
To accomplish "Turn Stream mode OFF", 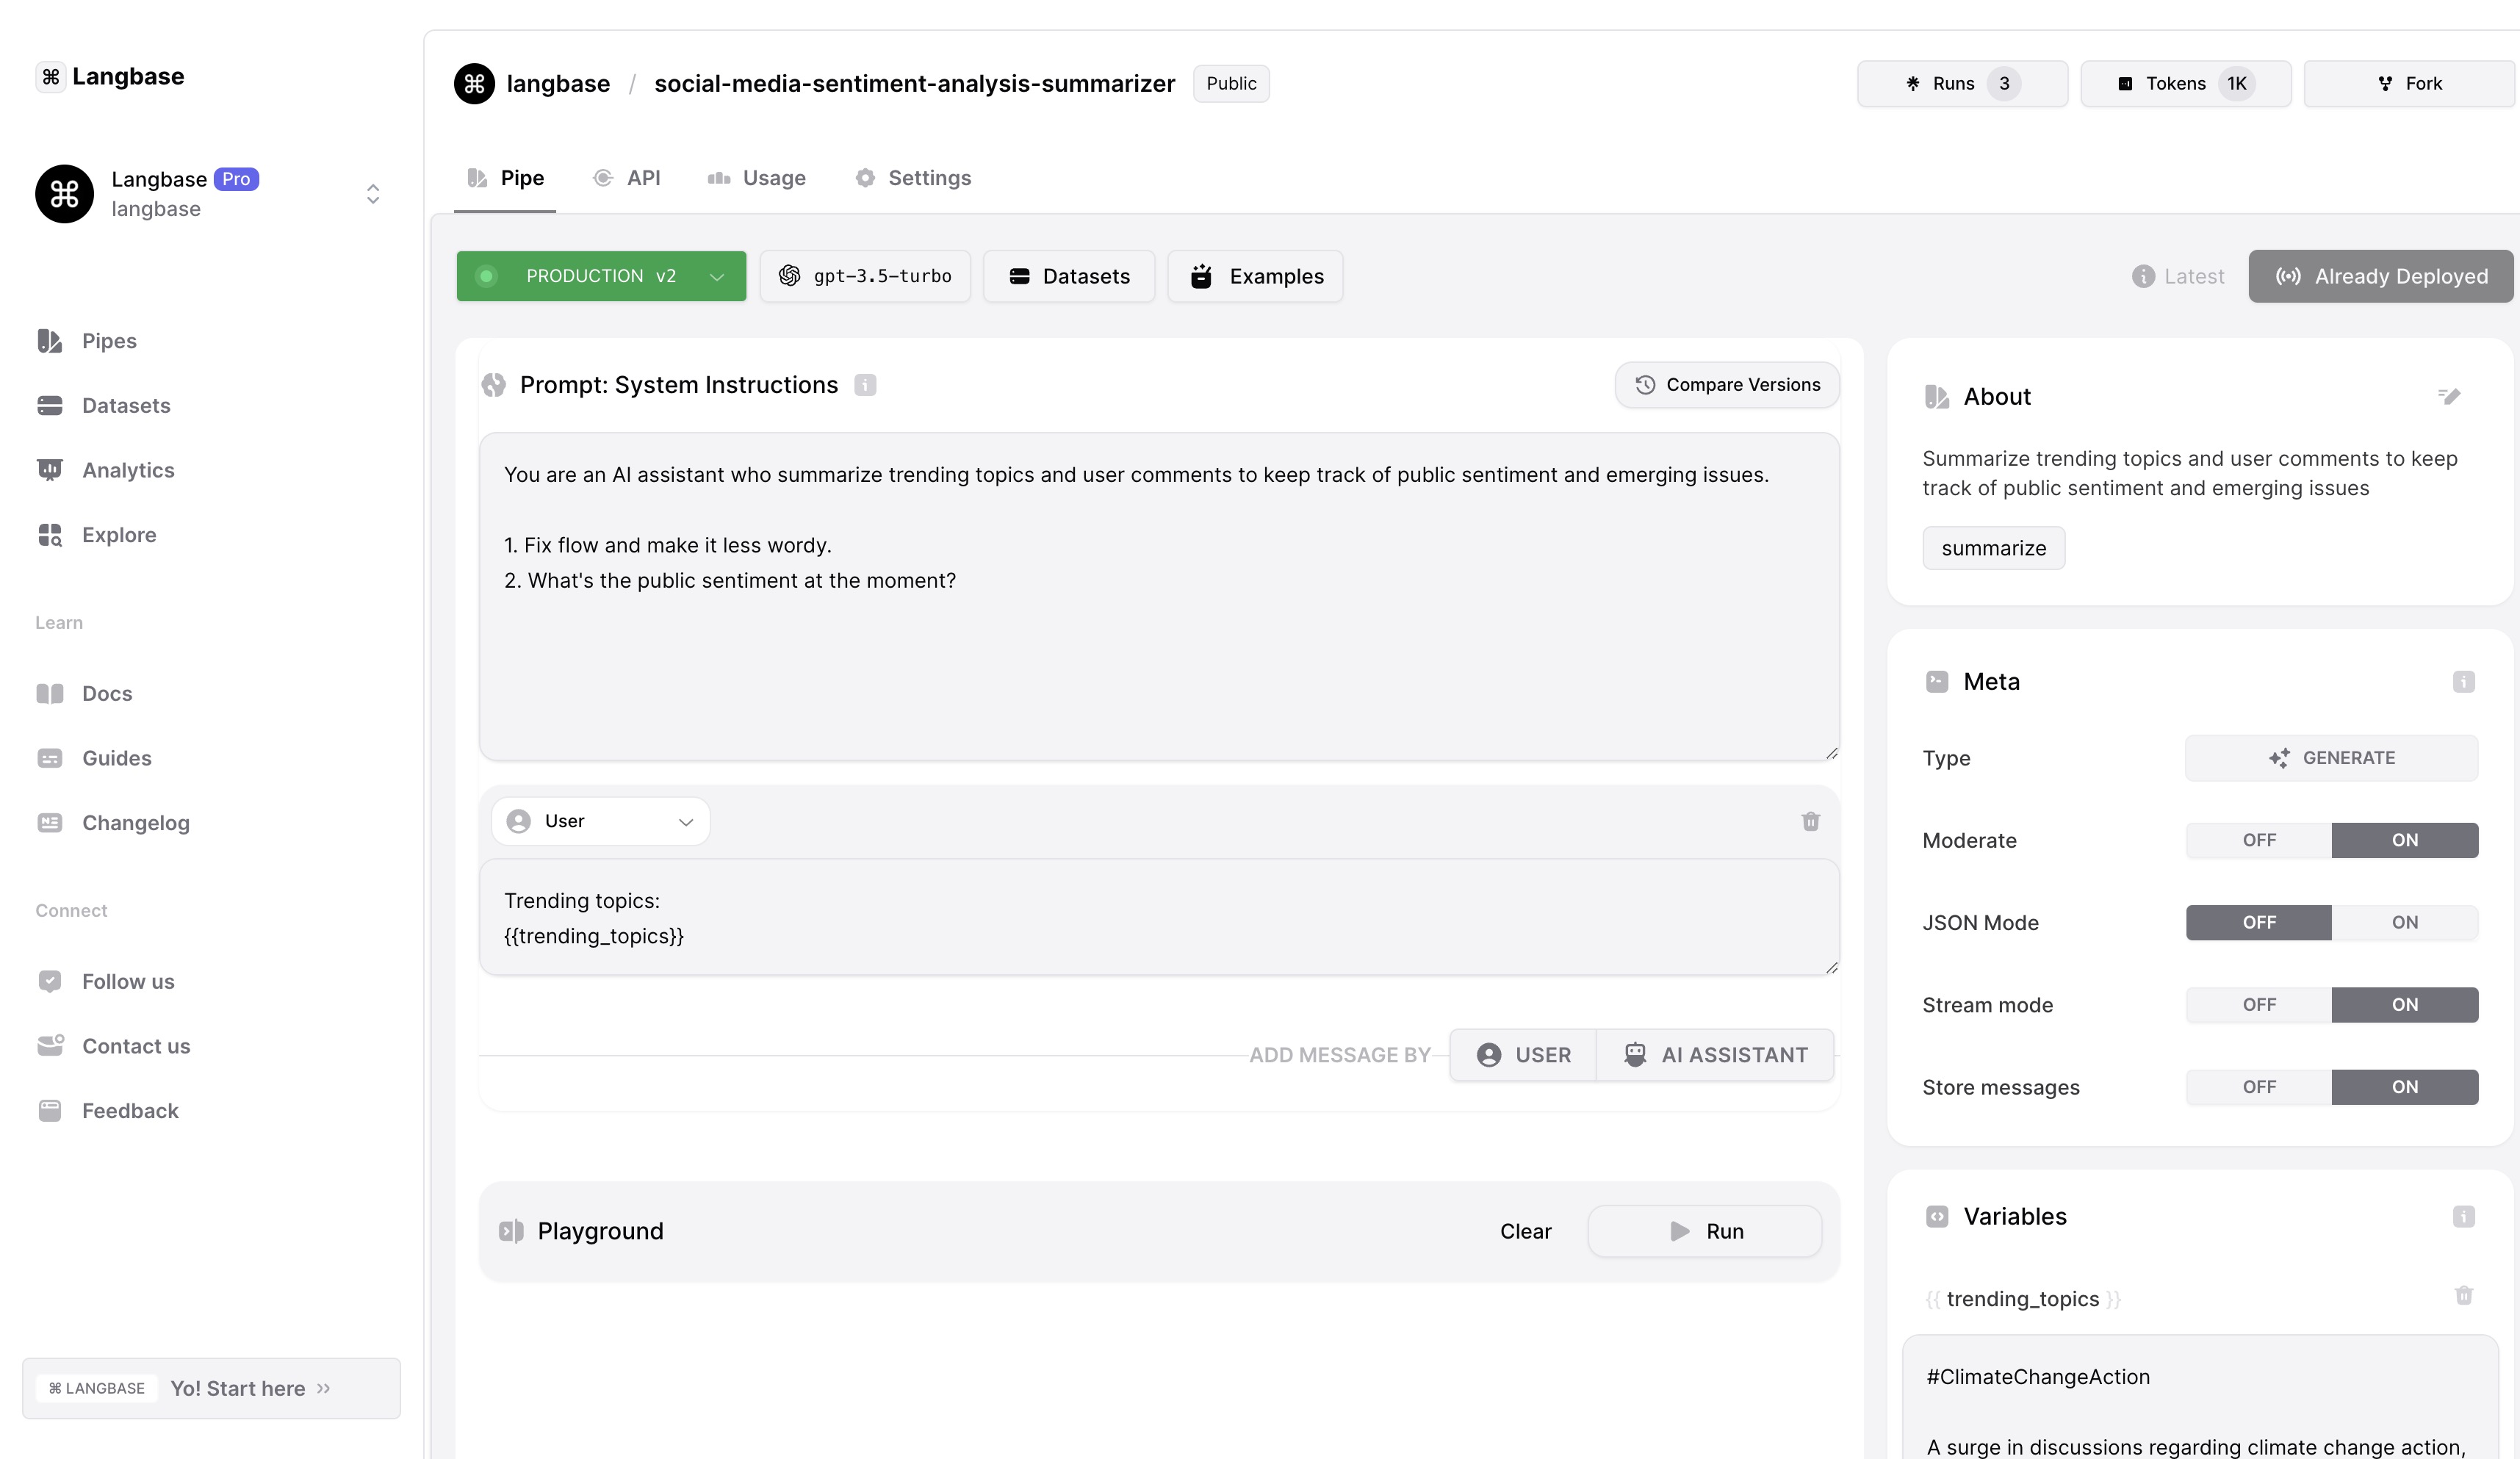I will click(x=2258, y=1004).
